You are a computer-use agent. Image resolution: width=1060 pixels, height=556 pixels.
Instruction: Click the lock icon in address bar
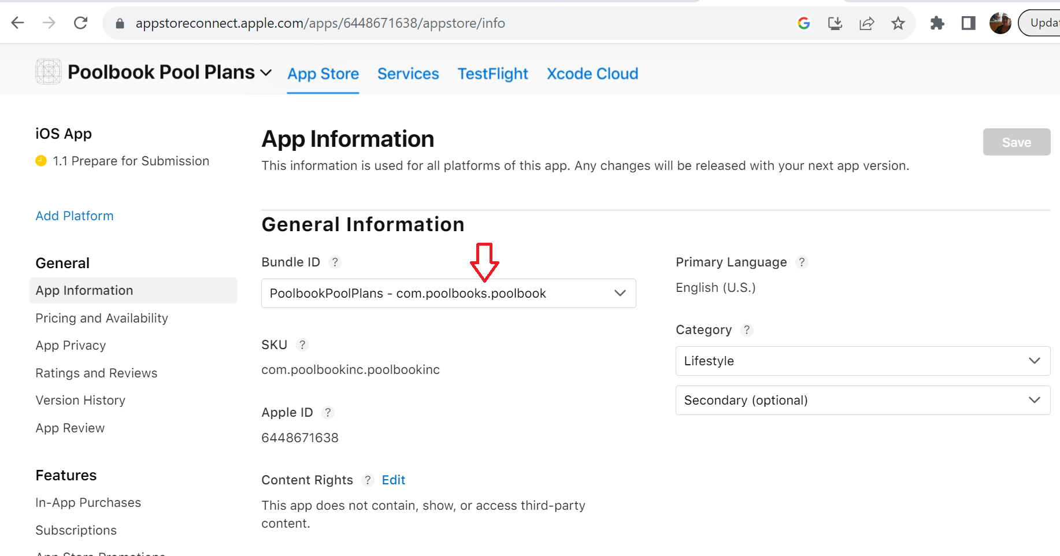[x=120, y=23]
